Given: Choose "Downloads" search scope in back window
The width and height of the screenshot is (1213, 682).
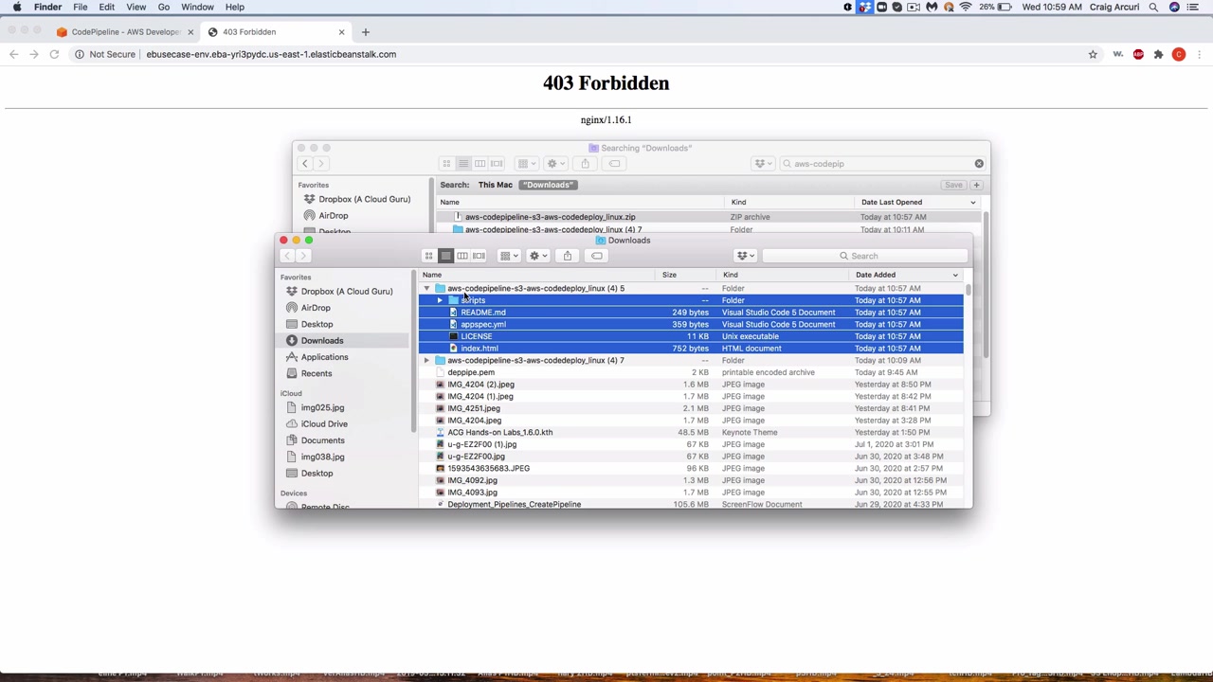Looking at the screenshot, I should [548, 185].
